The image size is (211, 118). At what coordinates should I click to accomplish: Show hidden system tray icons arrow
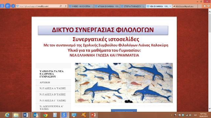coord(171,115)
